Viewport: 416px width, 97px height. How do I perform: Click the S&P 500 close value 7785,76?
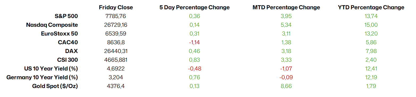[116, 16]
